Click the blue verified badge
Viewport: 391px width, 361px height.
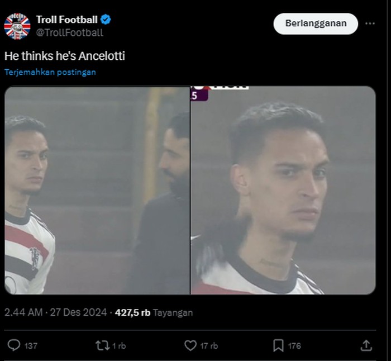coord(106,20)
